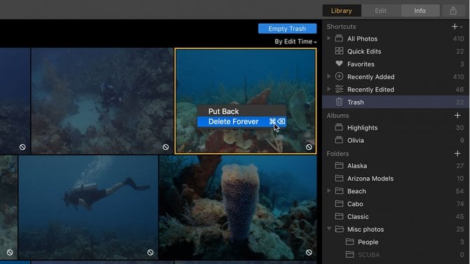This screenshot has height=264, width=470.
Task: Click the Beach folder icon
Action: click(339, 191)
